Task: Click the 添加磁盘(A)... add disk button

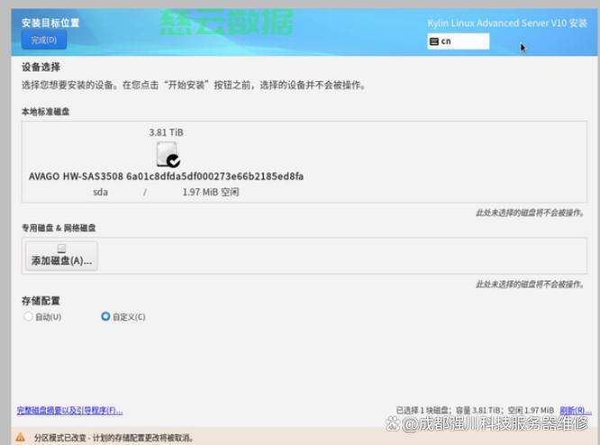Action: click(61, 256)
